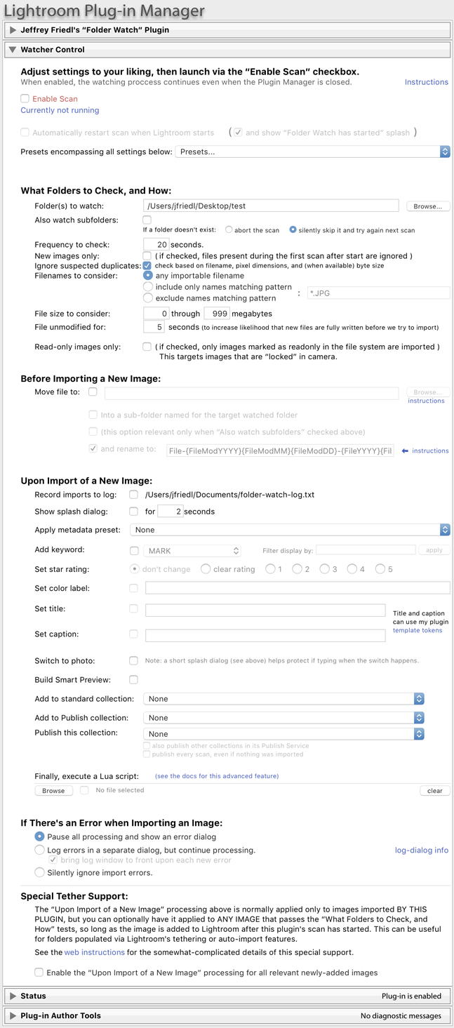Select silently skip it radio option
This screenshot has height=1028, width=454.
point(293,230)
